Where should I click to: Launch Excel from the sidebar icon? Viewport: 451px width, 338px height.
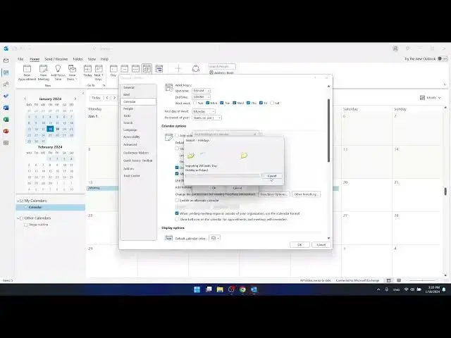(6, 119)
